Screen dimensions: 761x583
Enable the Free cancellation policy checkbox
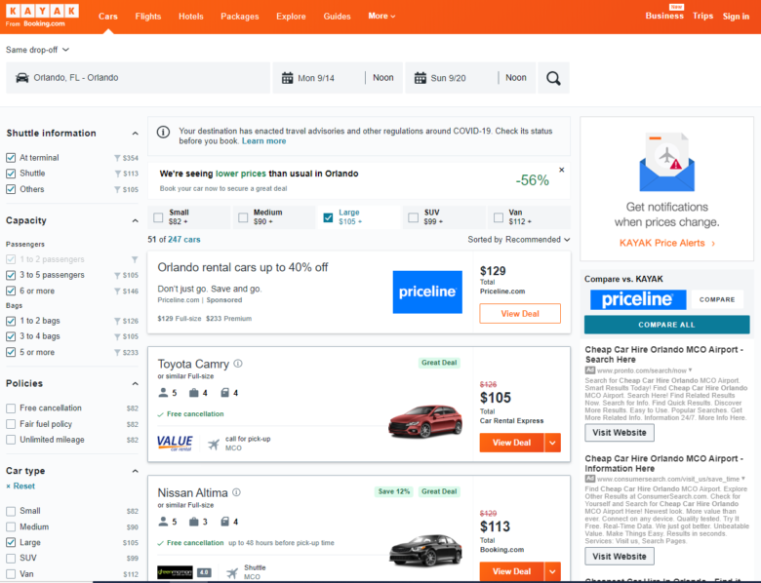pos(11,408)
